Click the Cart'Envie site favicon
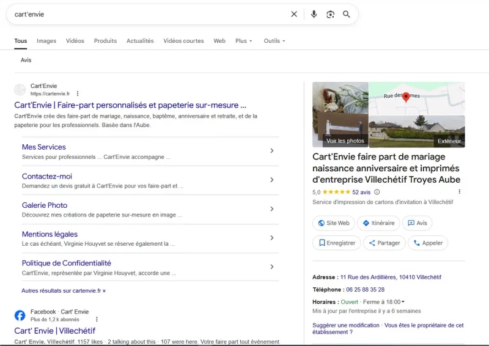The height and width of the screenshot is (346, 489). pyautogui.click(x=20, y=90)
